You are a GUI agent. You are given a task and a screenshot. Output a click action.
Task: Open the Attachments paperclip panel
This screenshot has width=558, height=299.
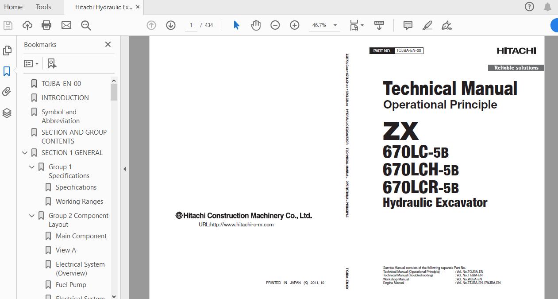coord(7,92)
